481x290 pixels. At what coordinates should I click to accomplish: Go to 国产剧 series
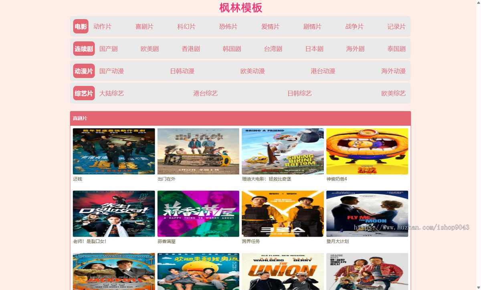(x=109, y=49)
